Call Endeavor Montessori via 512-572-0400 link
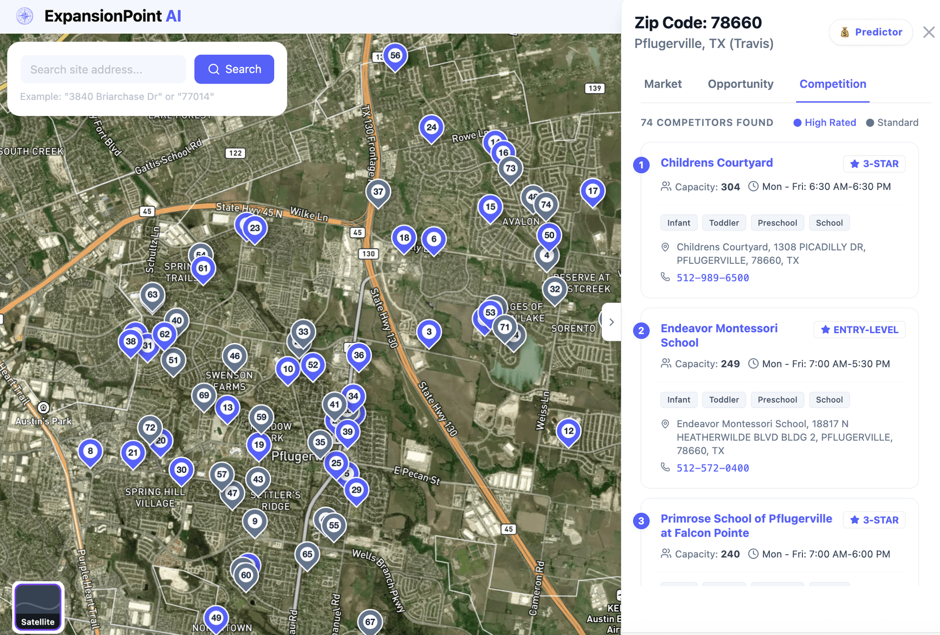 click(x=713, y=468)
